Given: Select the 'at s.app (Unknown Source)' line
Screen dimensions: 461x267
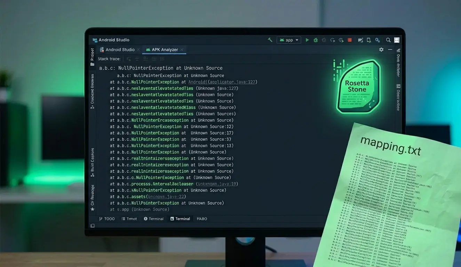Looking at the screenshot, I should click(140, 209).
